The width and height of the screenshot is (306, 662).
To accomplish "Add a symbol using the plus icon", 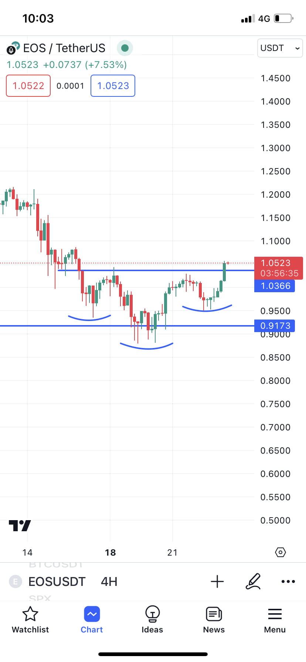I will tap(217, 581).
